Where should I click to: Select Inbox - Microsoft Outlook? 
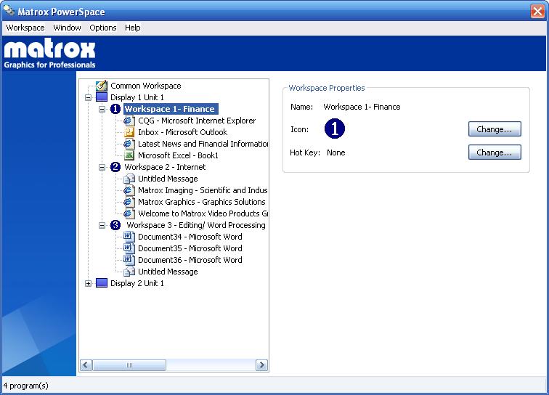[182, 132]
